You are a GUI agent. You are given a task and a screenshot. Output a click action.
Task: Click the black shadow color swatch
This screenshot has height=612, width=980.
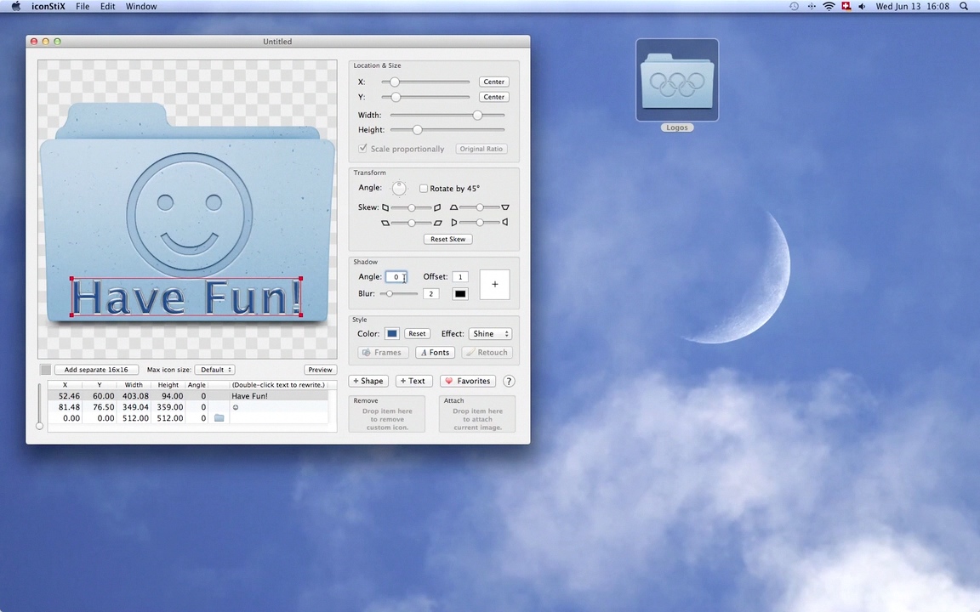[x=460, y=294]
